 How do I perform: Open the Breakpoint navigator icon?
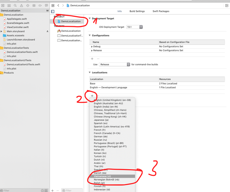pyautogui.click(x=40, y=6)
